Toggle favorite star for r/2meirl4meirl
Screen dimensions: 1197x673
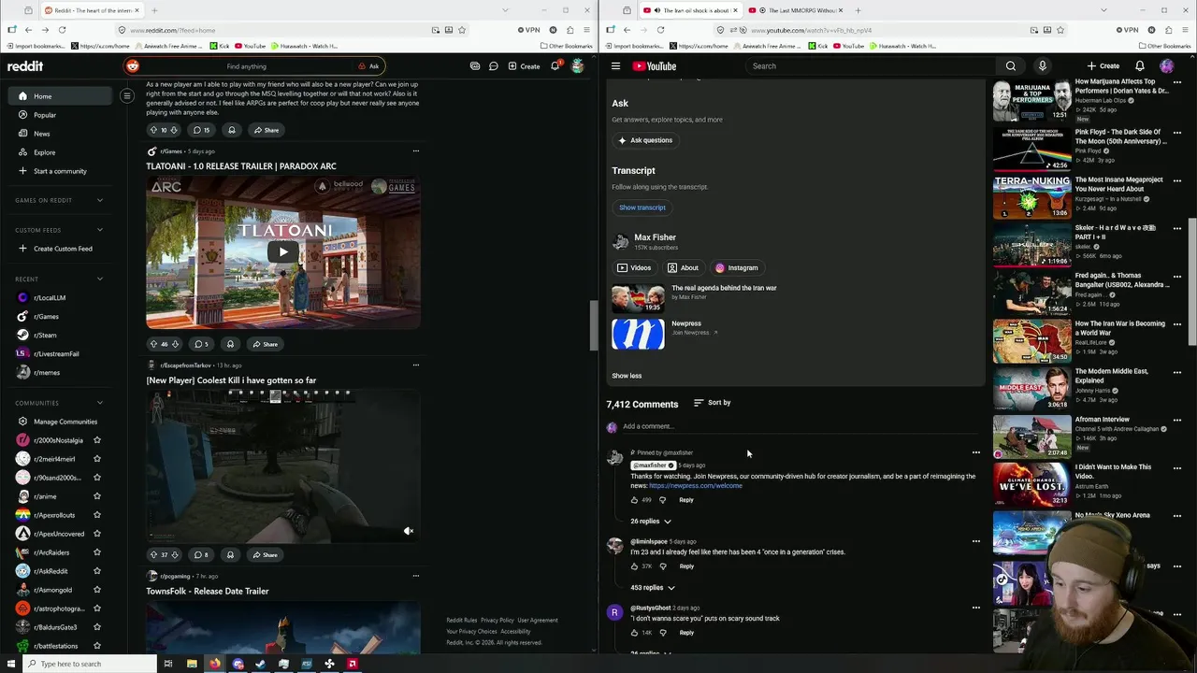point(97,459)
